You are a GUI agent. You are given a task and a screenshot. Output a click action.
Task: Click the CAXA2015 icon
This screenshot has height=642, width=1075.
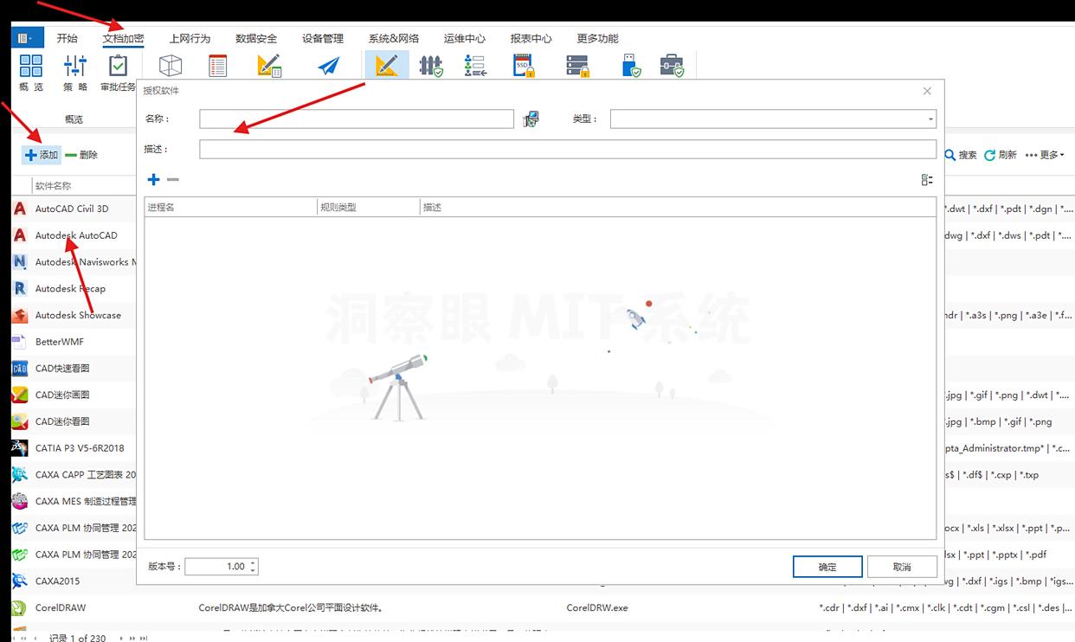(20, 581)
